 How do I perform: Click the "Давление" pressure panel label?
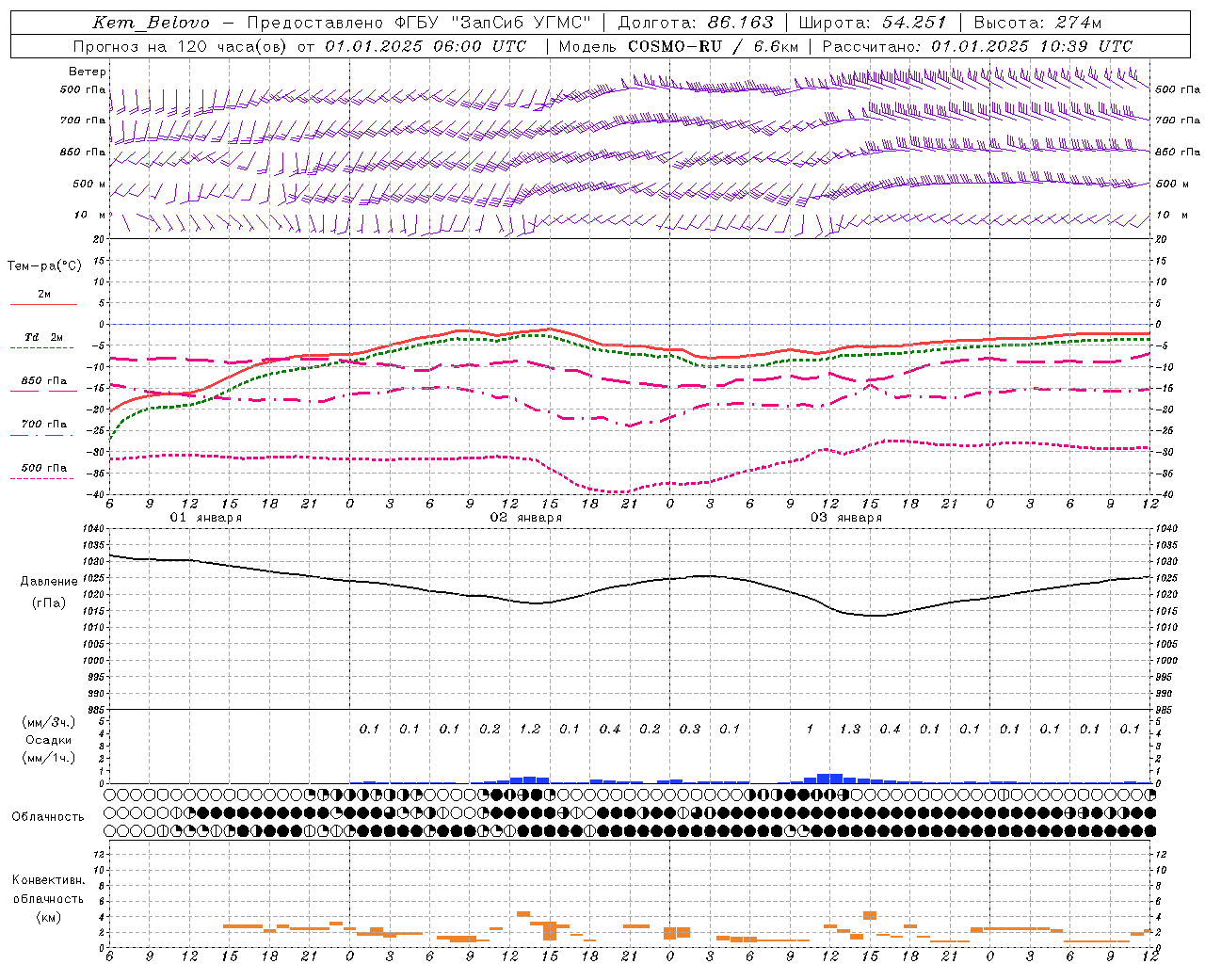tap(49, 582)
